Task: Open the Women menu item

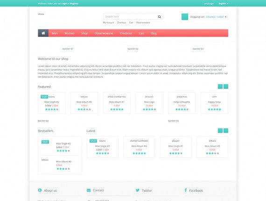Action: pos(70,33)
